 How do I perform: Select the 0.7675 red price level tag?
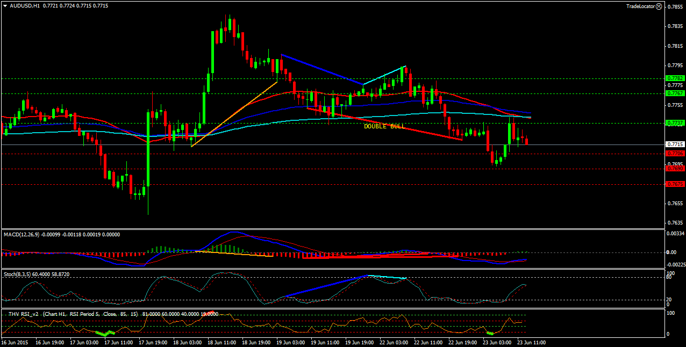pos(675,184)
